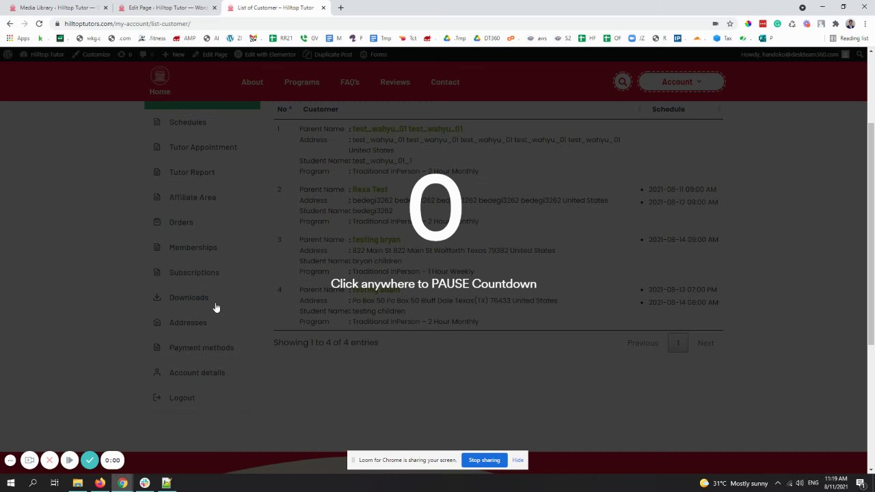Bookmark this page with star icon
This screenshot has height=492, width=875.
click(730, 23)
